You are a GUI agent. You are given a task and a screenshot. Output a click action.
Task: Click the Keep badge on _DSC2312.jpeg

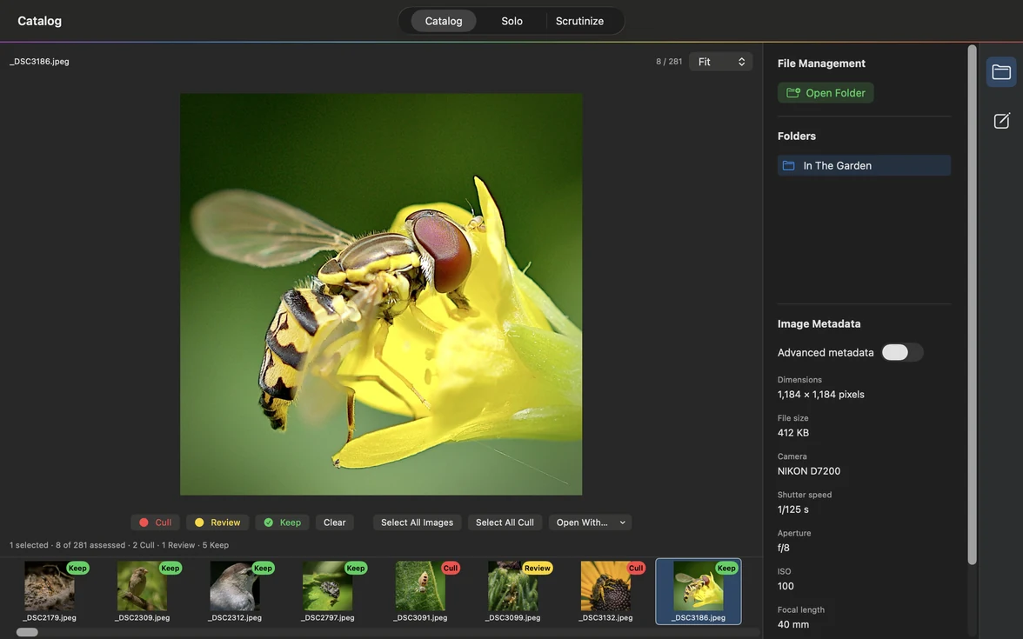pyautogui.click(x=263, y=568)
